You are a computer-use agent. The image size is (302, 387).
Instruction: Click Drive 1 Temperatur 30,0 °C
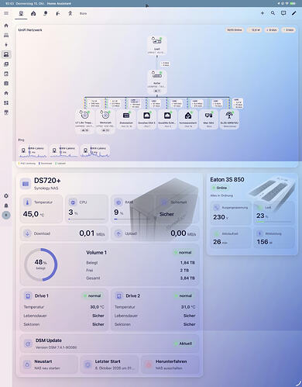(64, 307)
